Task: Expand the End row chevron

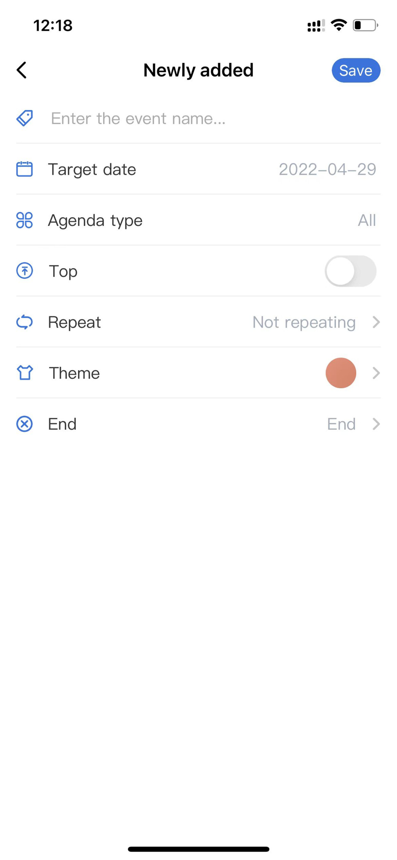Action: [x=376, y=424]
